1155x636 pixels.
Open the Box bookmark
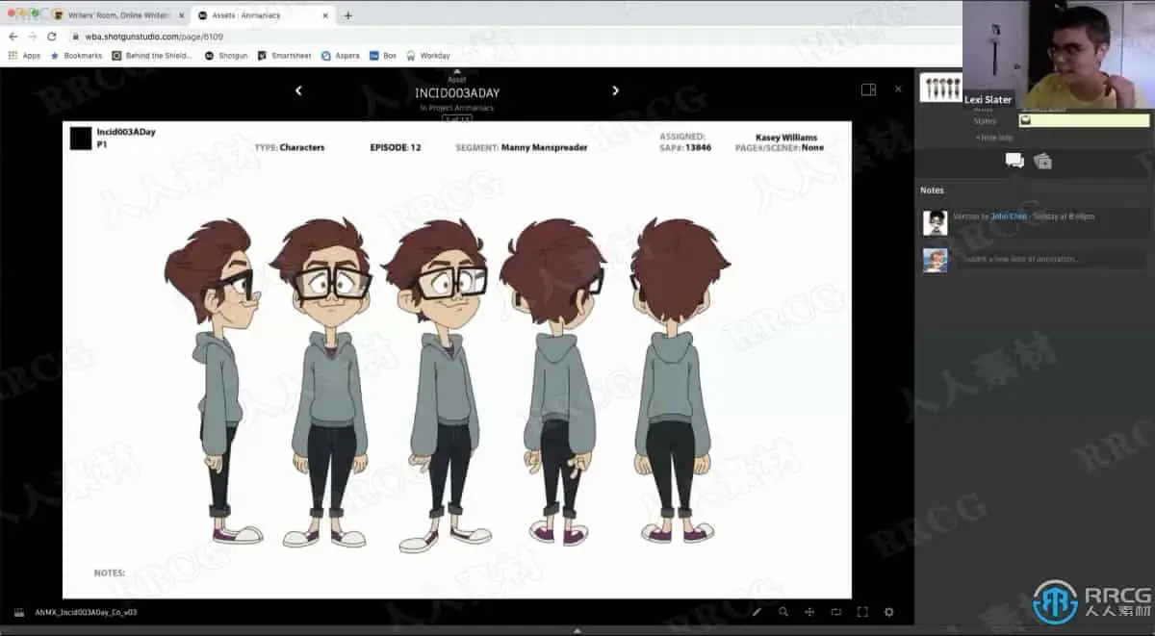(383, 56)
